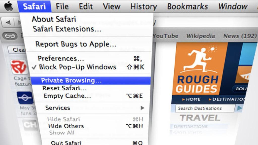The height and width of the screenshot is (145, 258).
Task: Select Private Browsing menu entry
Action: [90, 81]
